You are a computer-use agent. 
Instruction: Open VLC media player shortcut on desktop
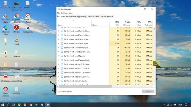5,18
